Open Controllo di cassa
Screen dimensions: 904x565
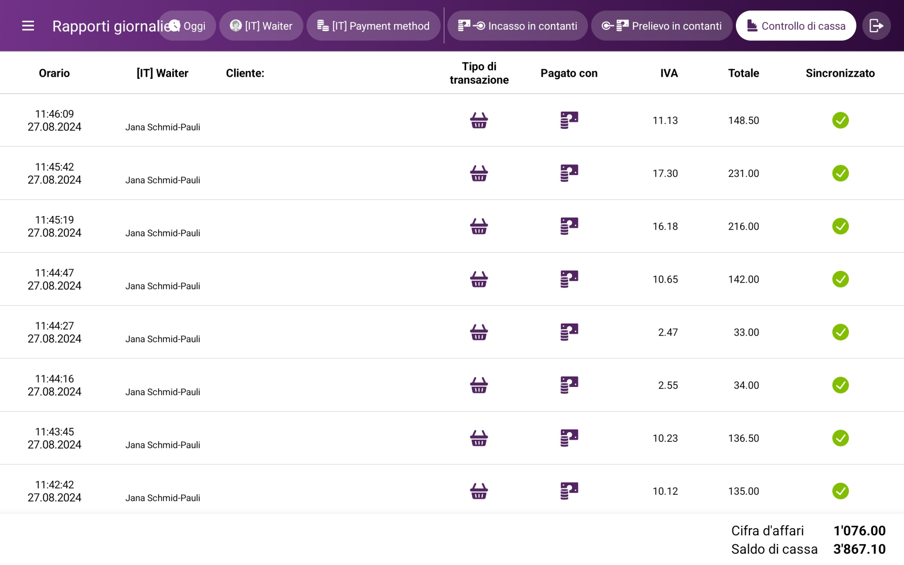coord(796,26)
